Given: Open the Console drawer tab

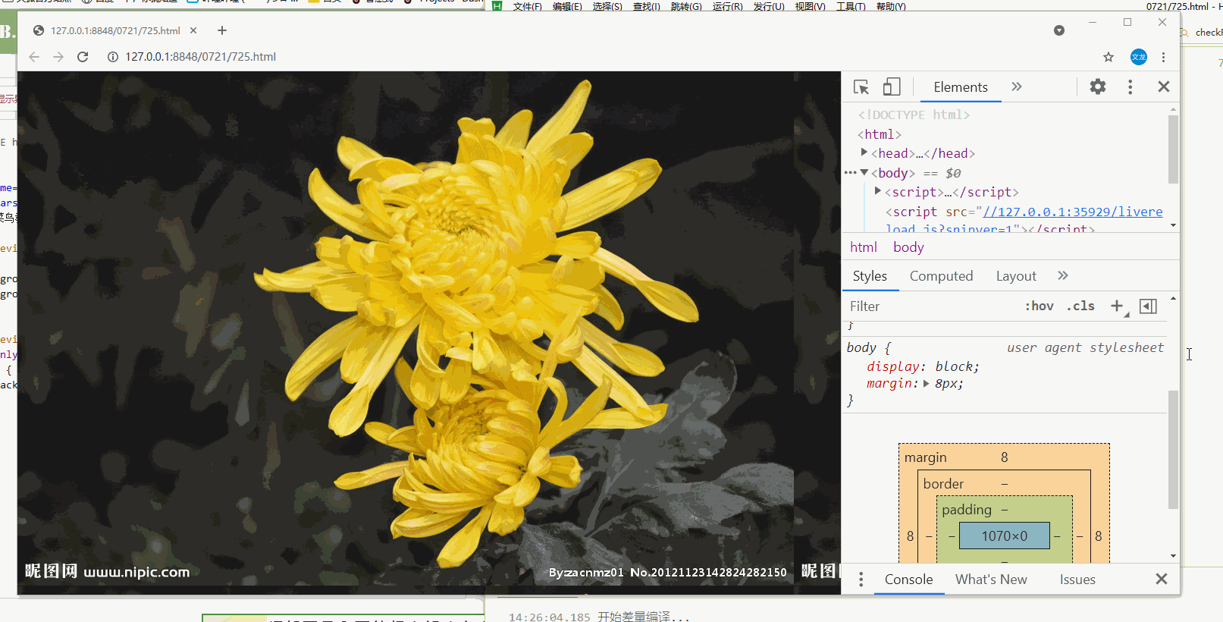Looking at the screenshot, I should [908, 580].
